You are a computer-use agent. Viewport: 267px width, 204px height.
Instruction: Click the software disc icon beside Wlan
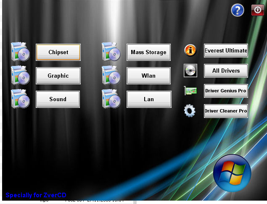[111, 75]
